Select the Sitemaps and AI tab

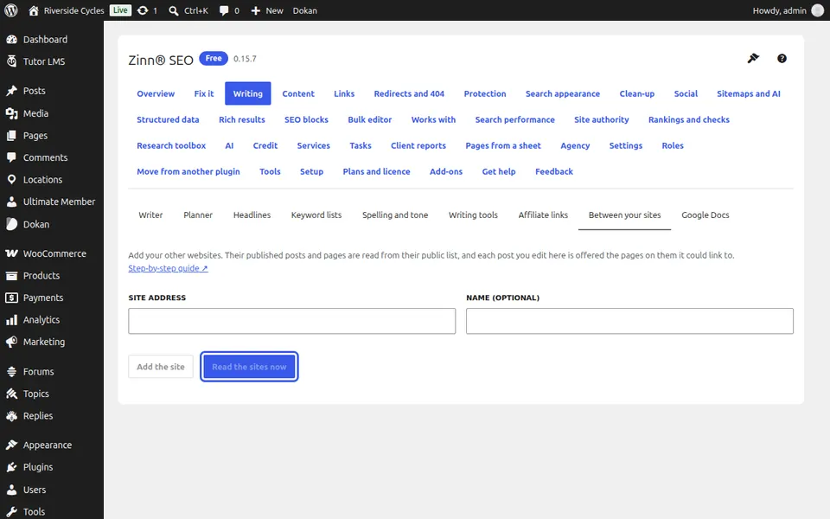coord(749,93)
